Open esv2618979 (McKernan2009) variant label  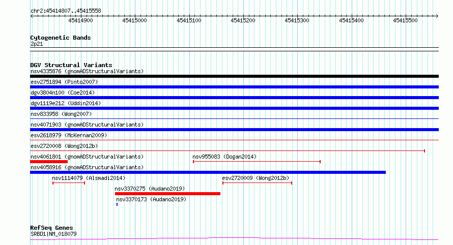[x=69, y=135]
